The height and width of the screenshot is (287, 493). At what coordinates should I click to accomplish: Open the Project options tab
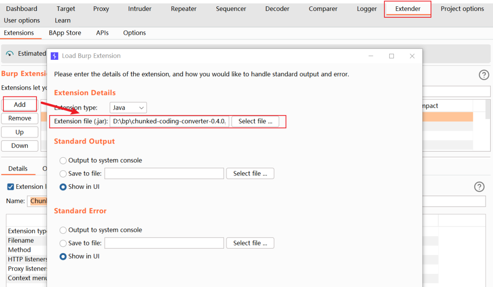pos(462,9)
